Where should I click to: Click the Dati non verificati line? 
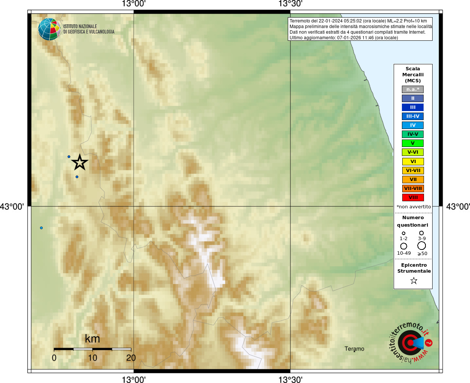pos(357,32)
